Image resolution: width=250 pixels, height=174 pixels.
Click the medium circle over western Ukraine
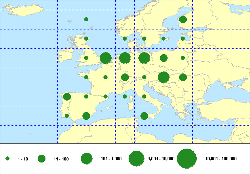click(183, 77)
